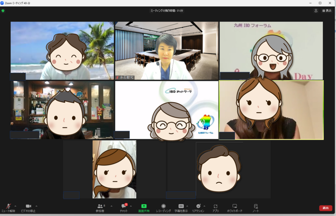Open the apps (アプリ) panel
This screenshot has height=216, width=336.
(x=215, y=207)
